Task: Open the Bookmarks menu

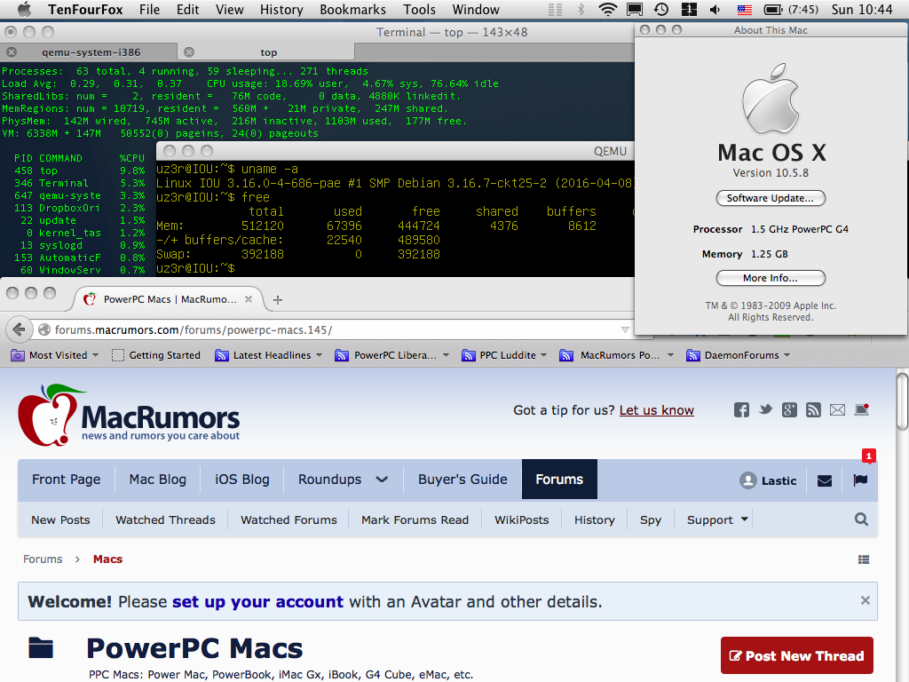Action: pyautogui.click(x=352, y=9)
